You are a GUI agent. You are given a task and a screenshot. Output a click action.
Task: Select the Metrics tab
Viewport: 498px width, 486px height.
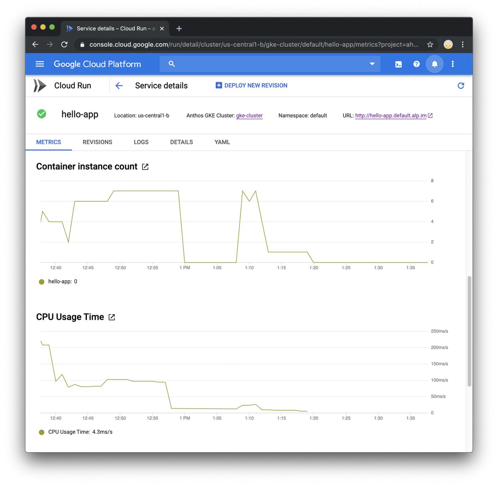click(x=49, y=142)
